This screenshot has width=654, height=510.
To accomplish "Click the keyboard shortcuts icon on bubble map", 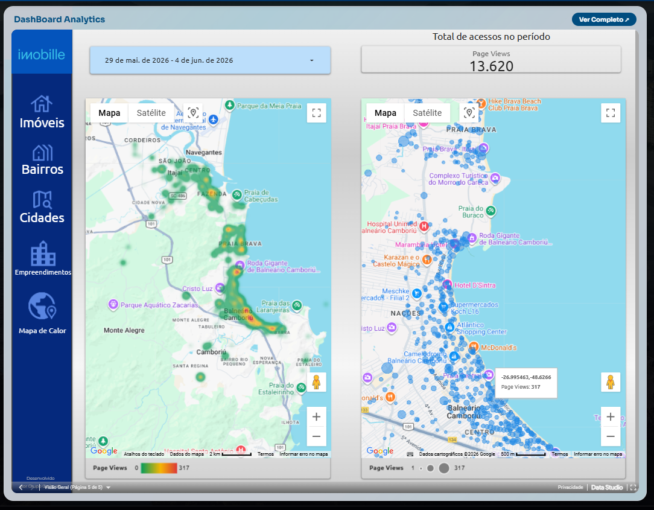I will (x=410, y=454).
